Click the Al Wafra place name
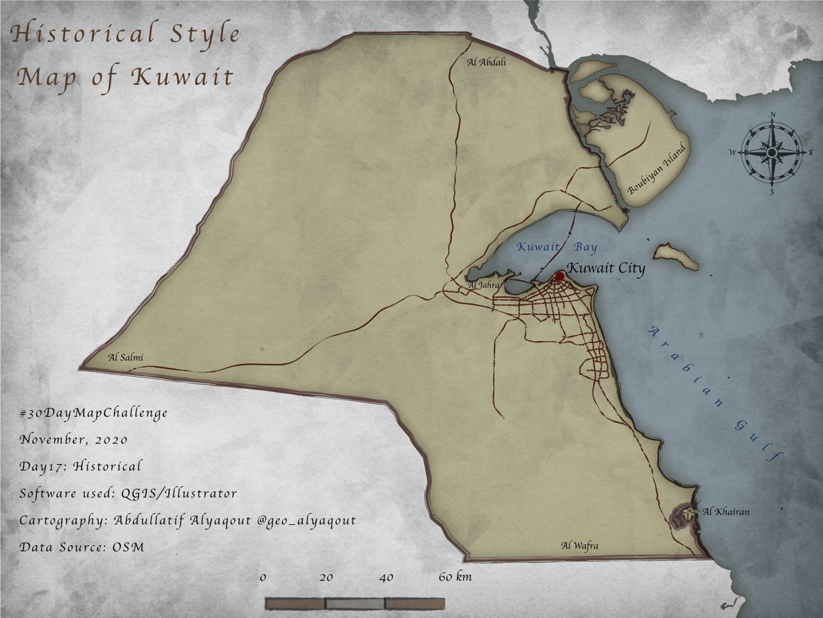The height and width of the screenshot is (618, 823). pos(579,546)
